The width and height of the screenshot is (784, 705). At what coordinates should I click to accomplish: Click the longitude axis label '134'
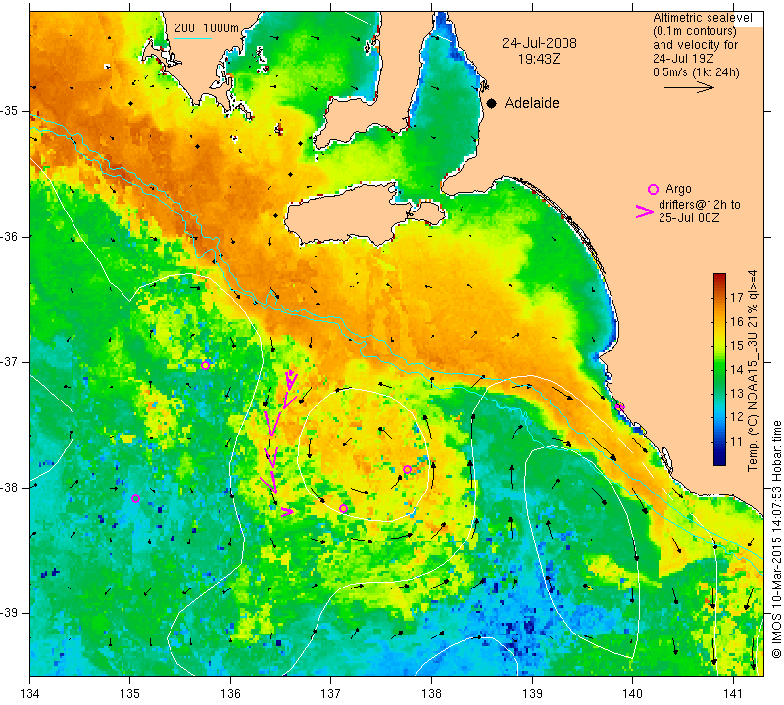pos(30,693)
